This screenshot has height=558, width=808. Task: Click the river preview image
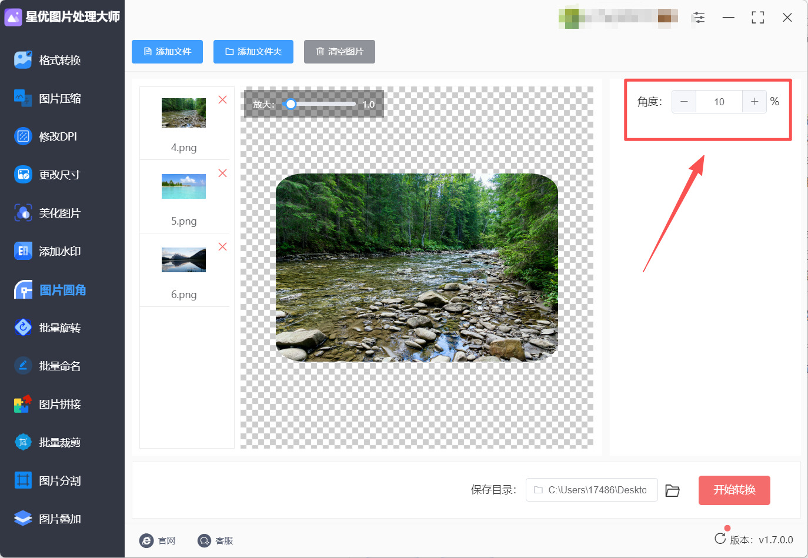(417, 268)
